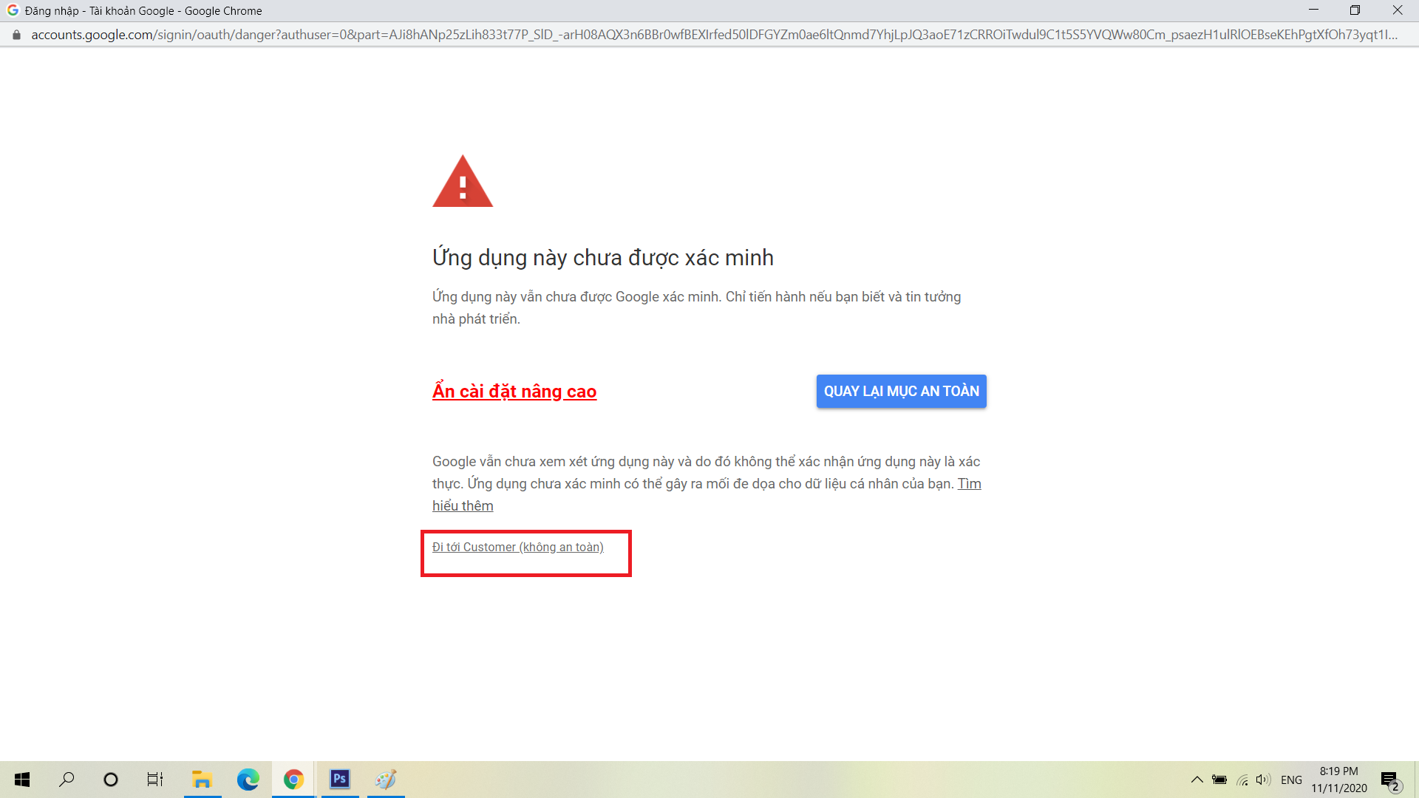This screenshot has width=1419, height=798.
Task: Open taskbar search magnifier
Action: point(67,780)
